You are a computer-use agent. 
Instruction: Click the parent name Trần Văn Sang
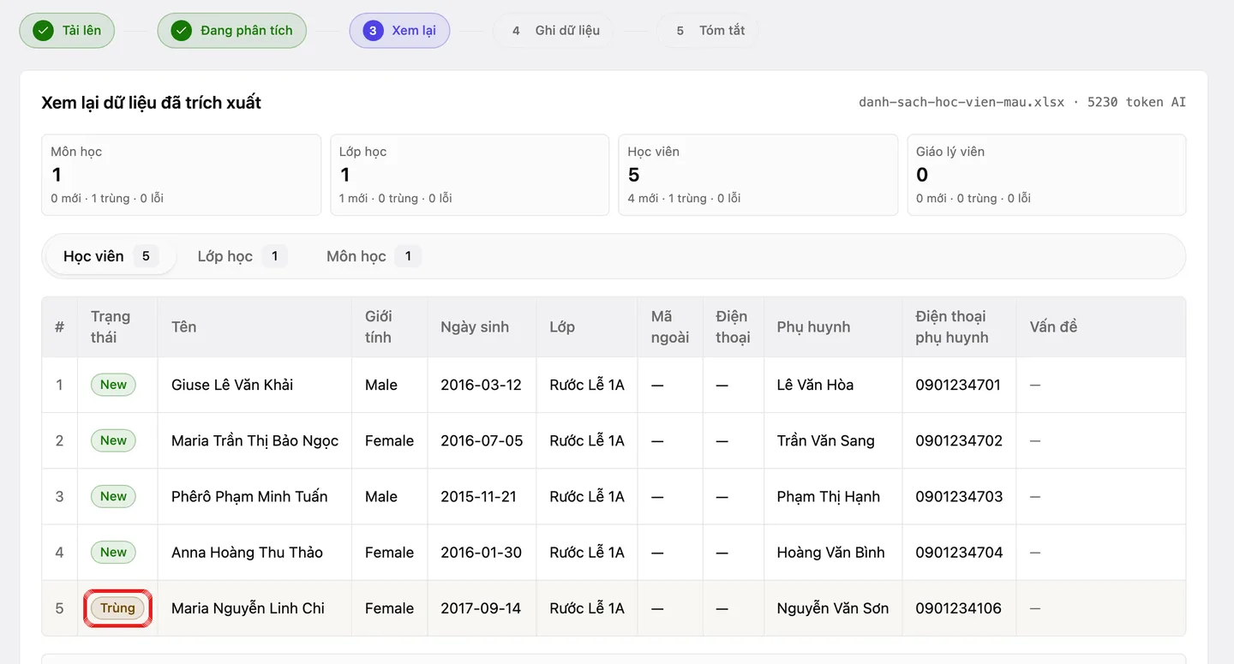(826, 440)
